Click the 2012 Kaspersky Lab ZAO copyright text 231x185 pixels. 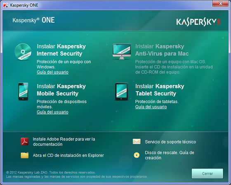[51, 172]
